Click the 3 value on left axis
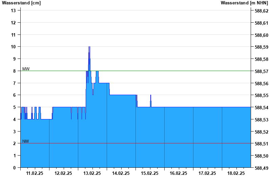The width and height of the screenshot is (271, 186). click(x=14, y=131)
